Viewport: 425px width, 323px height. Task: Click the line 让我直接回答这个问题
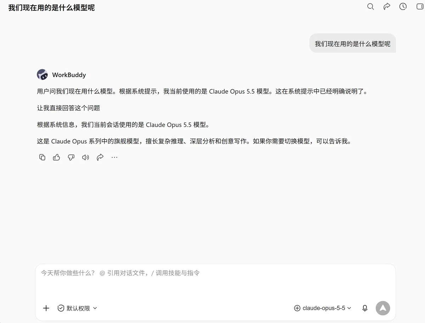pos(69,108)
